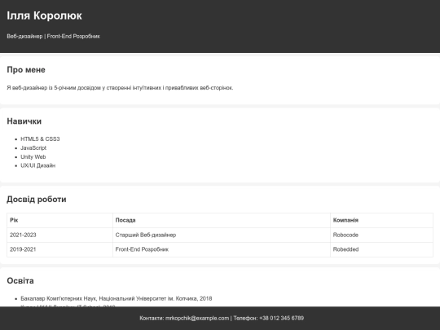Select the UX/UI Дизайн skill item
Screen dimensions: 440x330
(x=37, y=165)
